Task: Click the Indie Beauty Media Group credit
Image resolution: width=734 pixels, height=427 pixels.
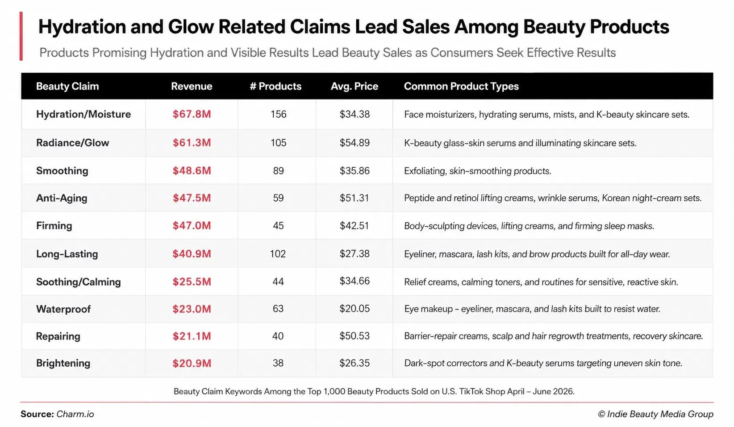Action: click(x=655, y=414)
